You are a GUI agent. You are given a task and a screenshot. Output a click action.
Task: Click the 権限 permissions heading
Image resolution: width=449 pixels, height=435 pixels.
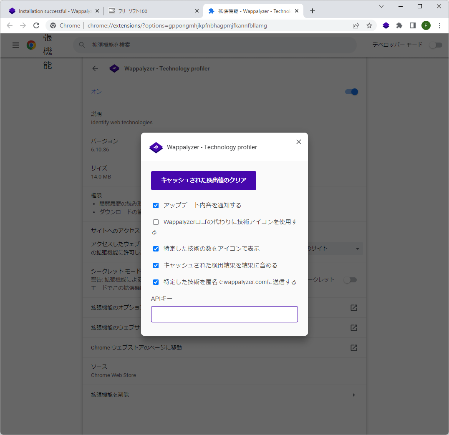click(x=96, y=195)
